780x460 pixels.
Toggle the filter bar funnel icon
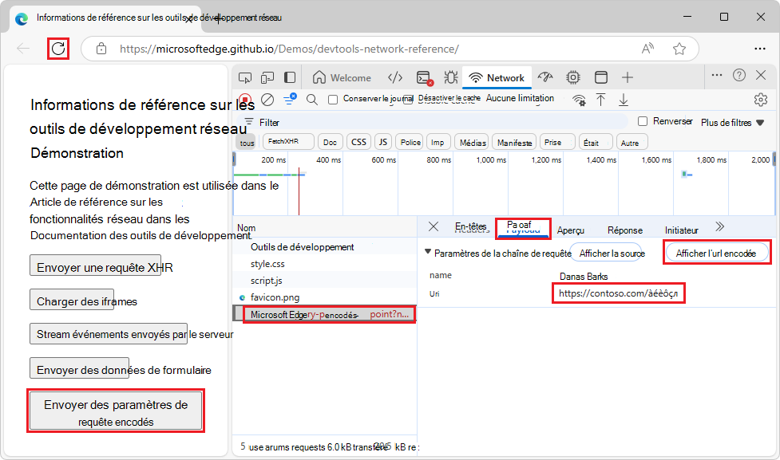point(290,99)
